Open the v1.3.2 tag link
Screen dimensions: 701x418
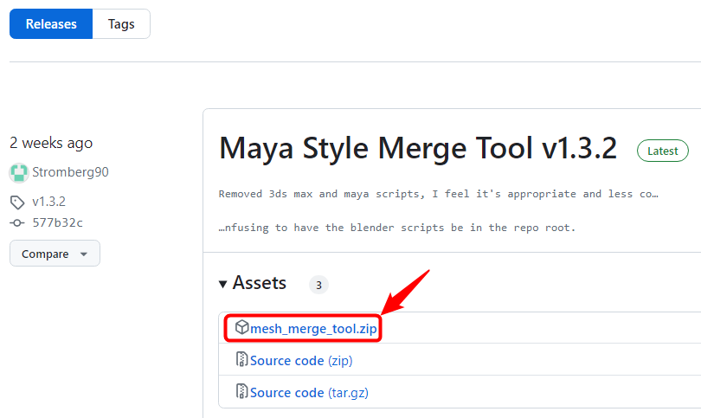(48, 202)
